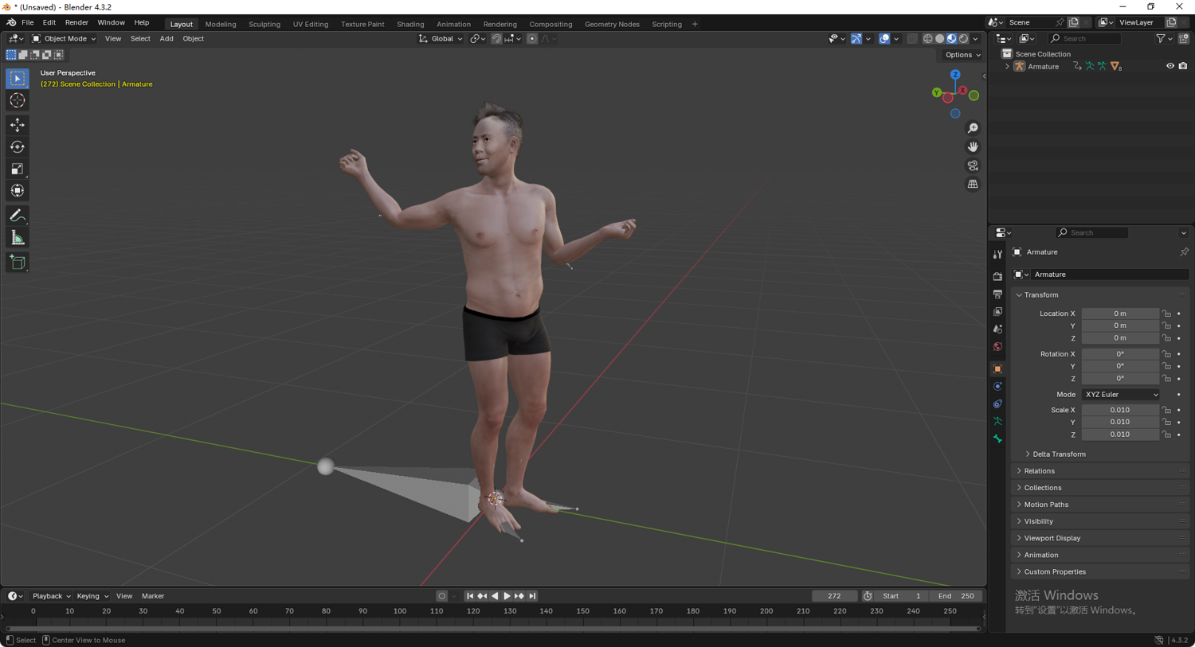Open the Scene properties tab
Screen dimensions: 1195x647
tap(997, 329)
